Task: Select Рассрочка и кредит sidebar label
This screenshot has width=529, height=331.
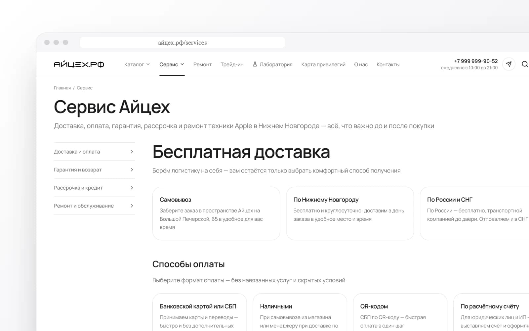Action: (78, 188)
